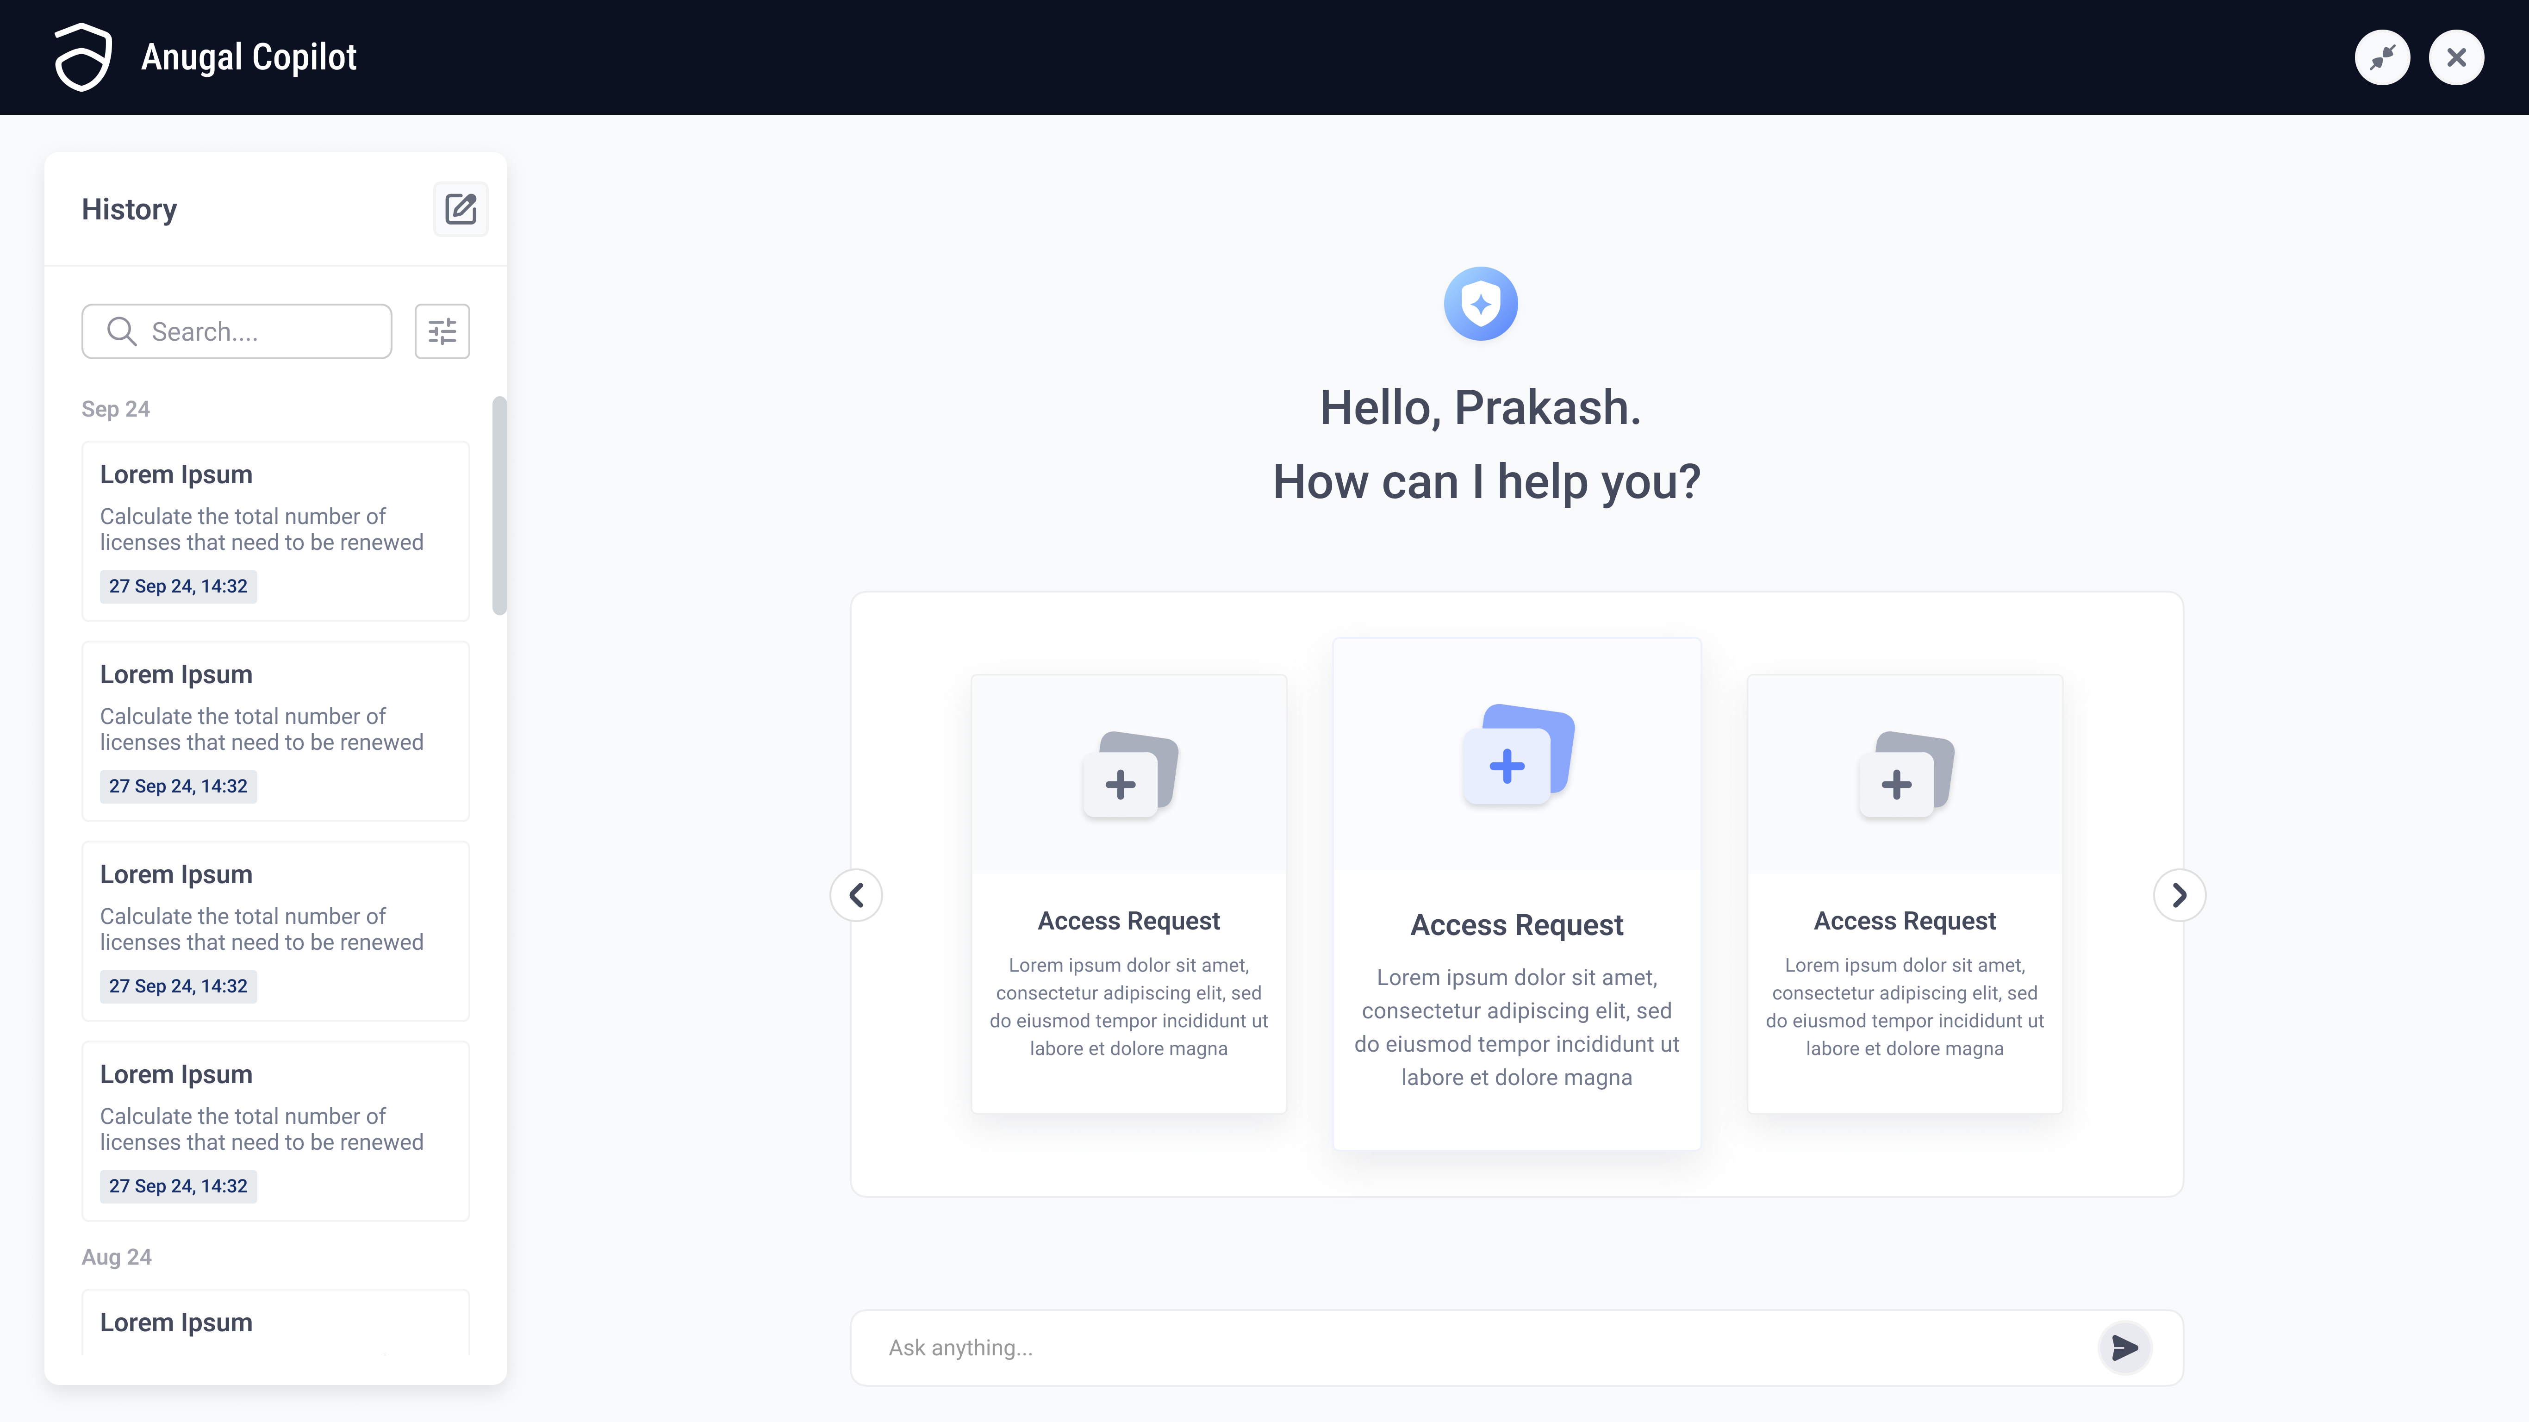Focus the history Search field
The height and width of the screenshot is (1422, 2529).
pos(237,332)
